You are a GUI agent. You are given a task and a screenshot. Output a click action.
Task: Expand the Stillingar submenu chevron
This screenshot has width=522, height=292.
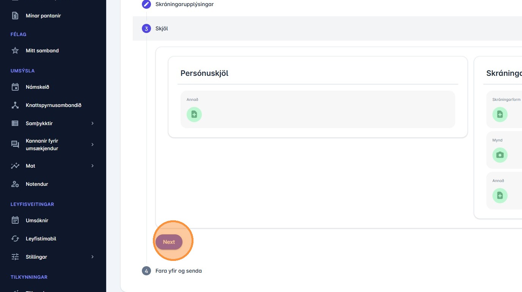pos(92,257)
